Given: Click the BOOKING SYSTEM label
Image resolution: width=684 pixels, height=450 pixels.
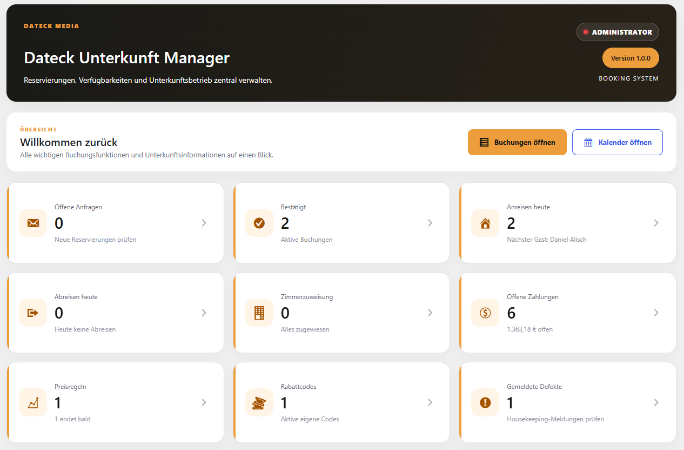Looking at the screenshot, I should 628,78.
